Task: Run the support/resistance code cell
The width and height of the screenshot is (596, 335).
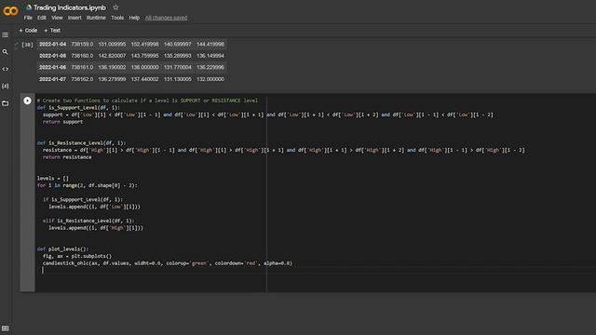Action: 27,100
